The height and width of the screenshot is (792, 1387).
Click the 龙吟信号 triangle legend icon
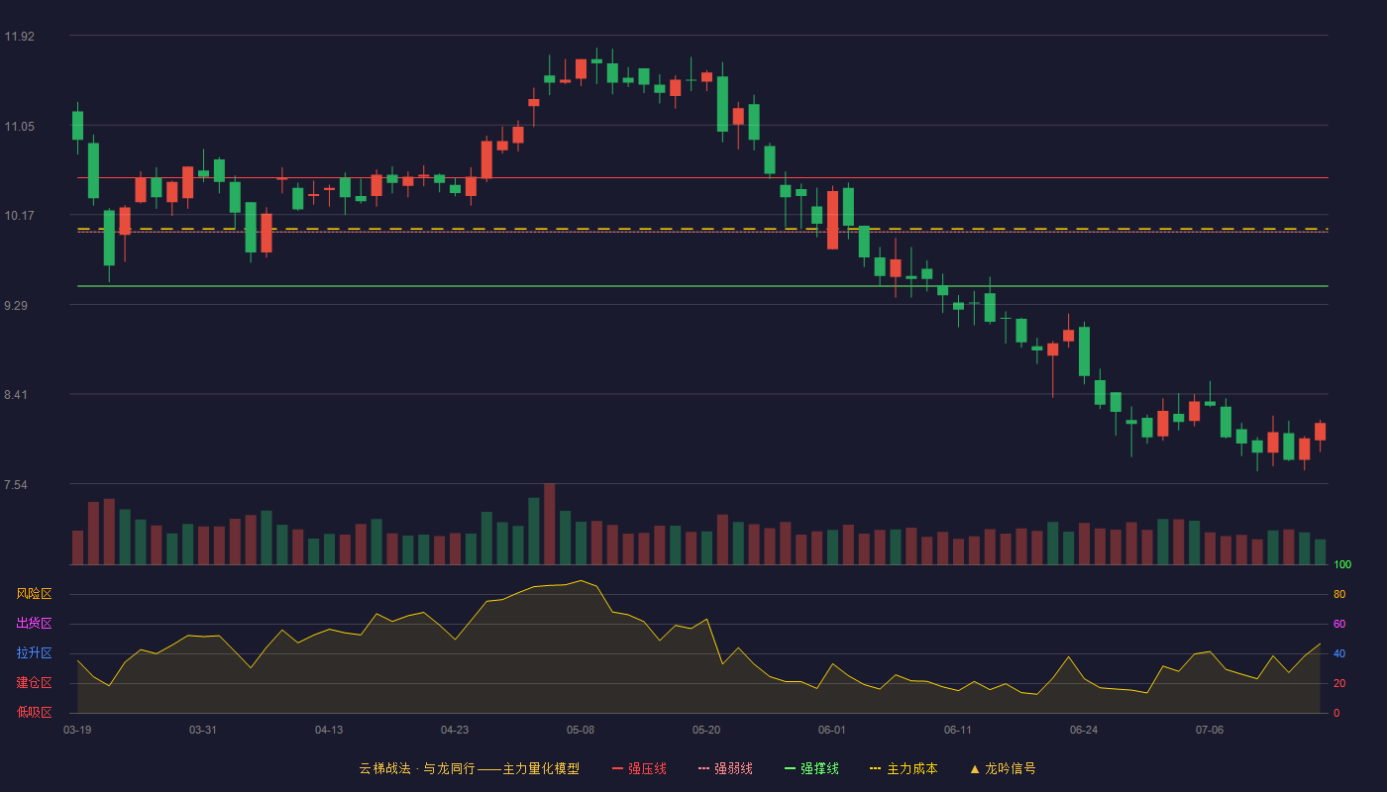pos(975,768)
